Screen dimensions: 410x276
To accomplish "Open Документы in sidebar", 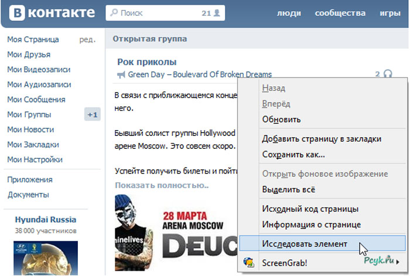I will coord(28,195).
